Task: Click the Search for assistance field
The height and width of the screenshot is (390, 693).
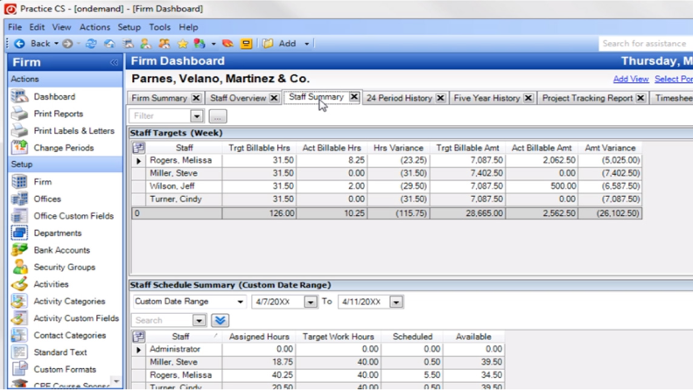Action: click(x=644, y=44)
